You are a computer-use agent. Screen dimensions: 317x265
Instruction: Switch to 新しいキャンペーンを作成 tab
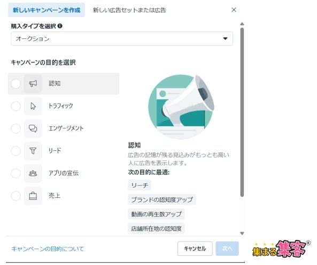(x=47, y=10)
